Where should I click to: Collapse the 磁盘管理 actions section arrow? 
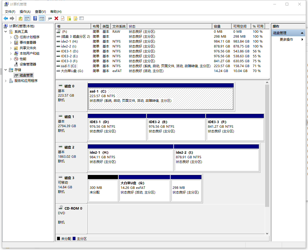click(302, 33)
